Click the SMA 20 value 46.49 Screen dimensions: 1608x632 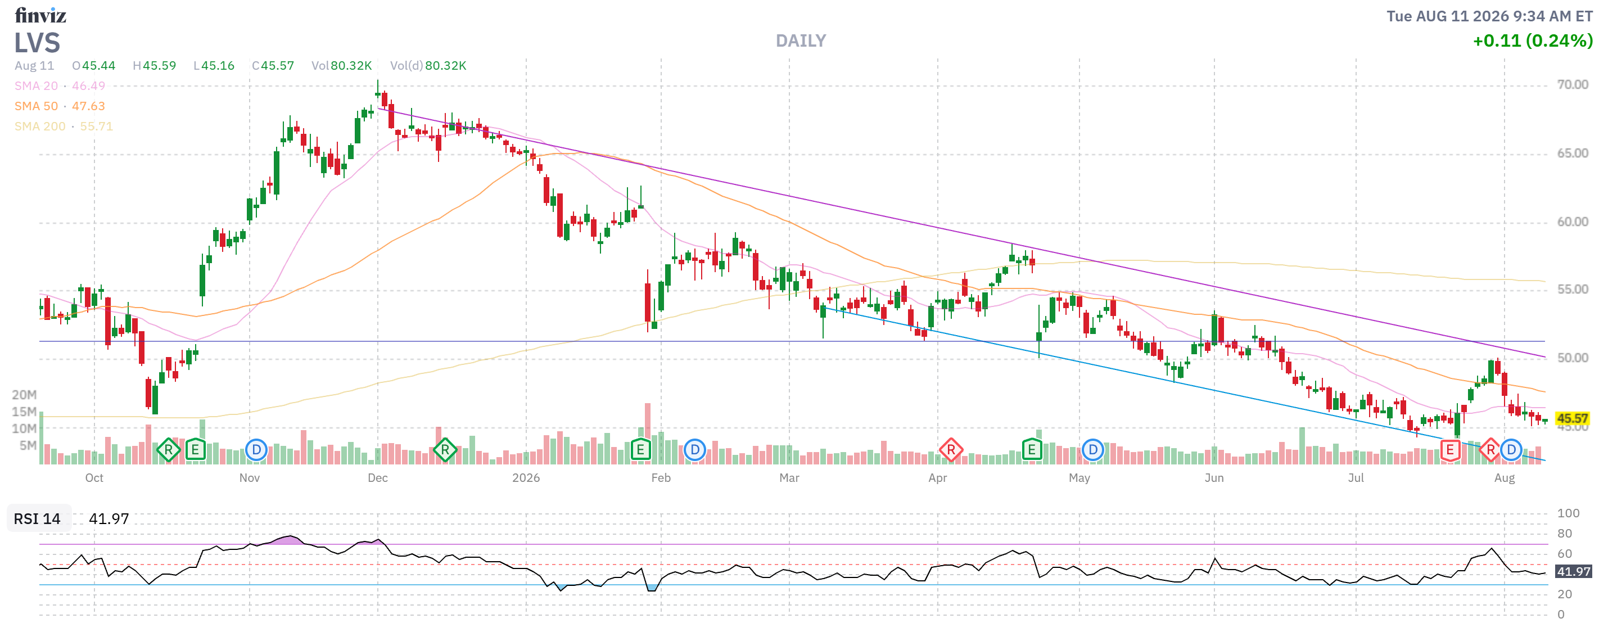click(89, 85)
